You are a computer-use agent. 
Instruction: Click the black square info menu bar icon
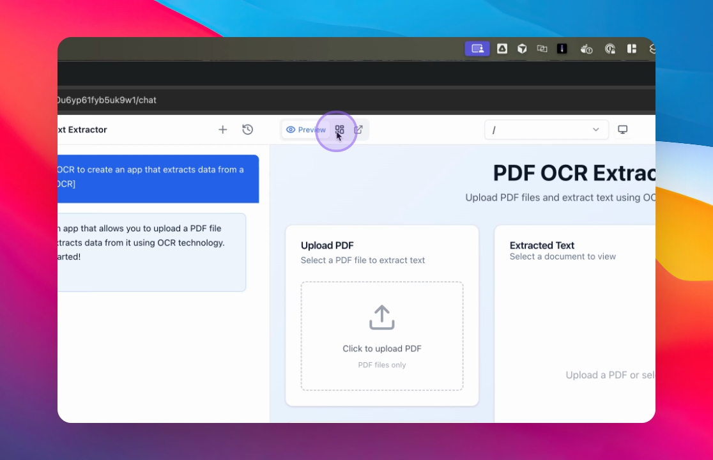coord(562,49)
